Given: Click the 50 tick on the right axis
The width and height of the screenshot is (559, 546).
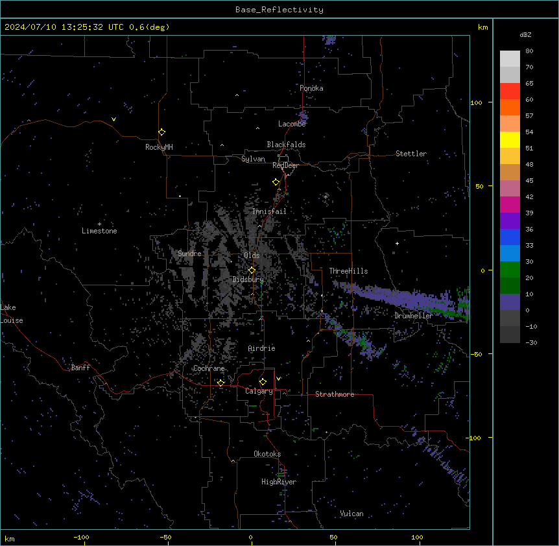Looking at the screenshot, I should (479, 186).
